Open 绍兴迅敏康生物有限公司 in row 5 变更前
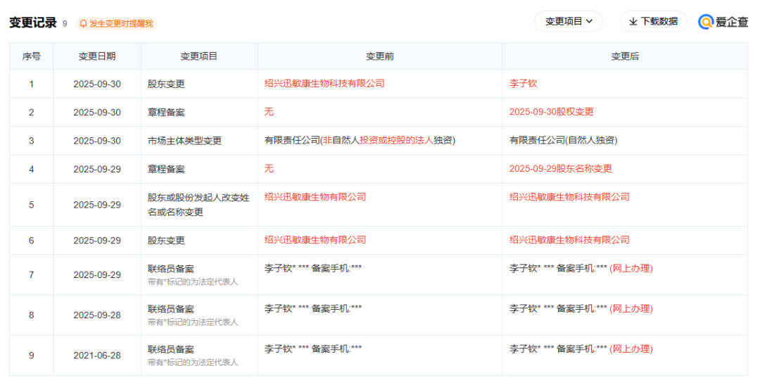Viewport: 760px width, 385px height. [x=315, y=196]
